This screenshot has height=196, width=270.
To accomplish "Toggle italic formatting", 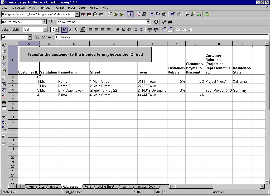I will tap(70, 30).
